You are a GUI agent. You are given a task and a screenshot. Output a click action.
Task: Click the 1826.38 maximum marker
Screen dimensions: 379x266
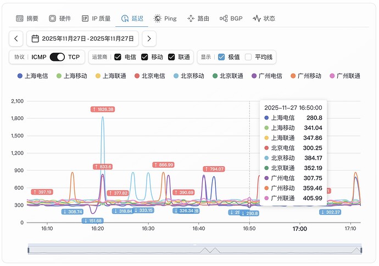[103, 109]
